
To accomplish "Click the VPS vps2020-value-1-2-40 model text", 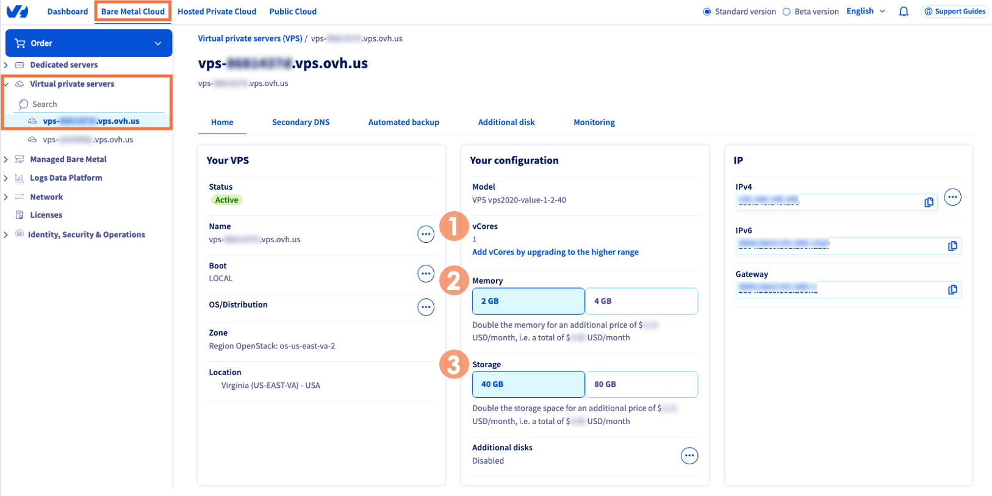I will (519, 200).
